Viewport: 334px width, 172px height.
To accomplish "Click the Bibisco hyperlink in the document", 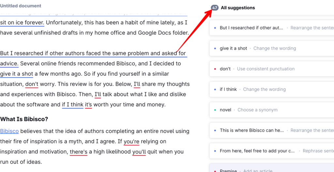I will pos(9,131).
